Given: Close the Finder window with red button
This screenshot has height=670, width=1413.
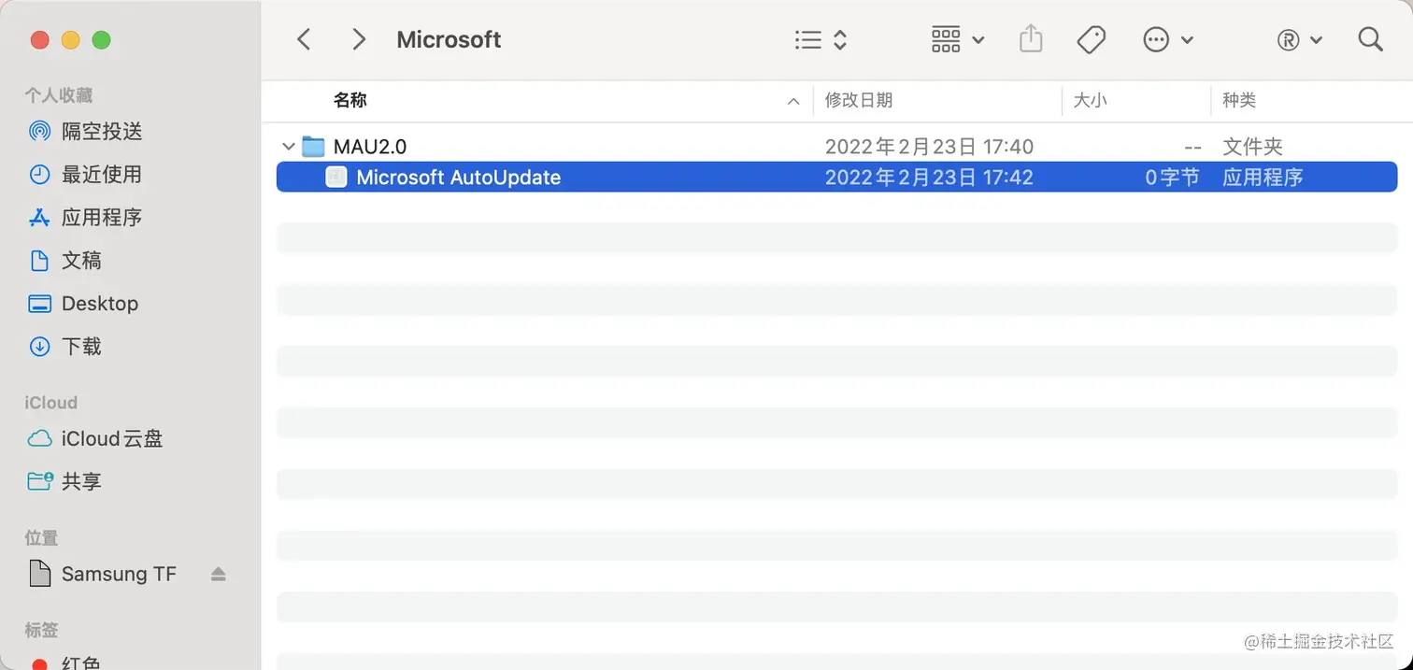Looking at the screenshot, I should coord(39,40).
